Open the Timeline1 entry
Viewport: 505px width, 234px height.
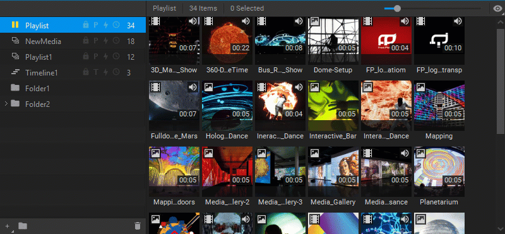coord(73,72)
